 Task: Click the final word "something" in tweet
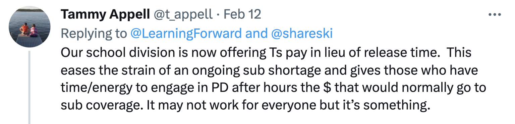click(397, 106)
